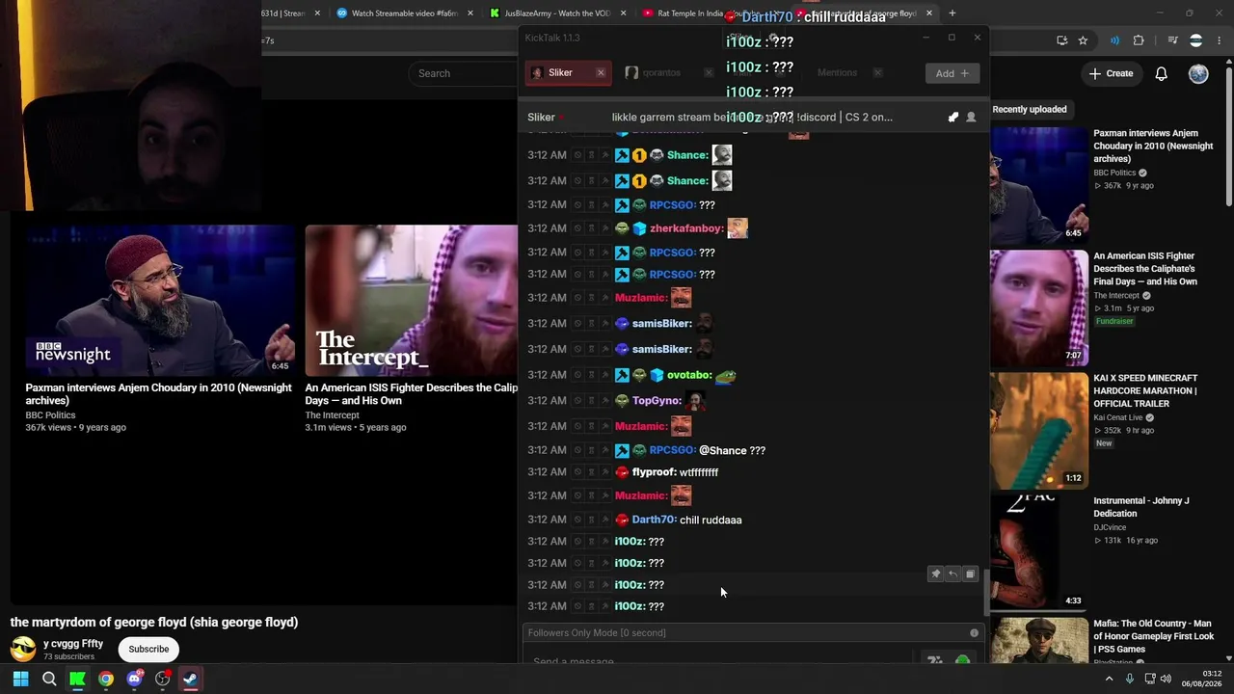Click the YouTube Create button
This screenshot has height=694, width=1234.
pyautogui.click(x=1111, y=73)
